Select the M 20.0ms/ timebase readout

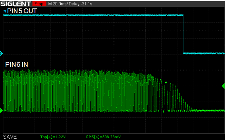click(58, 4)
